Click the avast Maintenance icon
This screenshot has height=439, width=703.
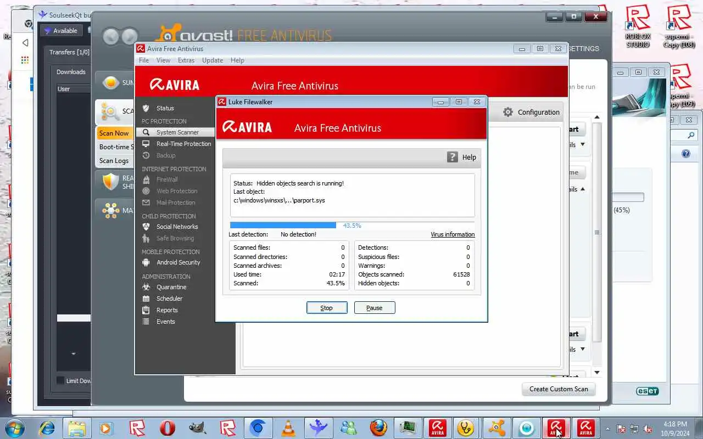tap(111, 210)
